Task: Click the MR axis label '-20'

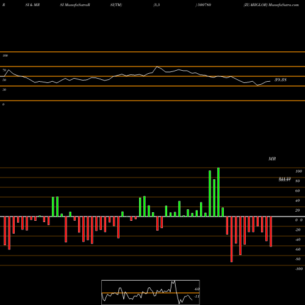Action: [298, 230]
